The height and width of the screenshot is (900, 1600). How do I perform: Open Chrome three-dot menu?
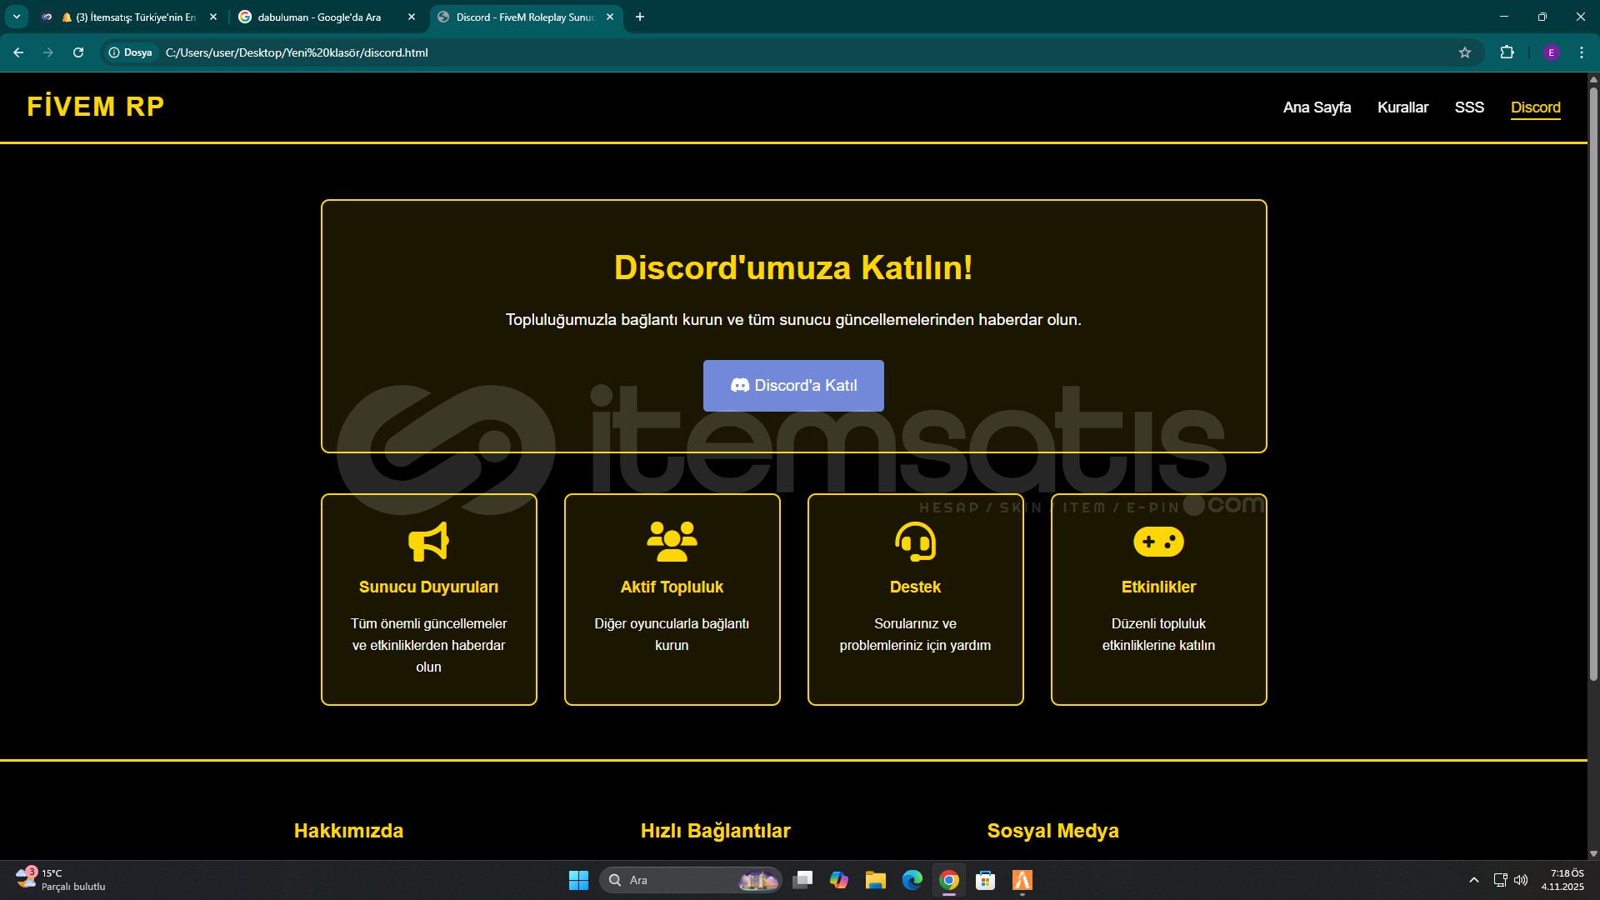coord(1582,52)
